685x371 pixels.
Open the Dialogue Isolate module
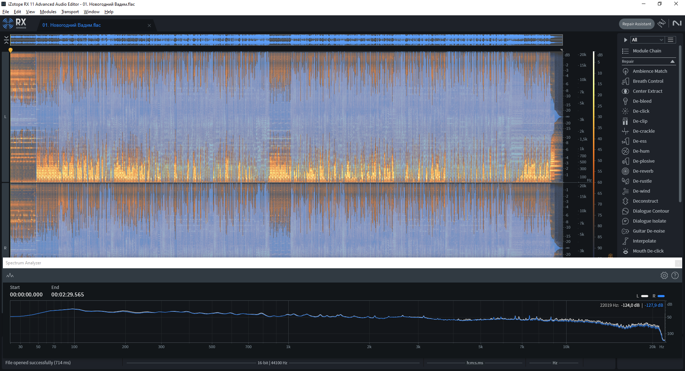point(649,221)
